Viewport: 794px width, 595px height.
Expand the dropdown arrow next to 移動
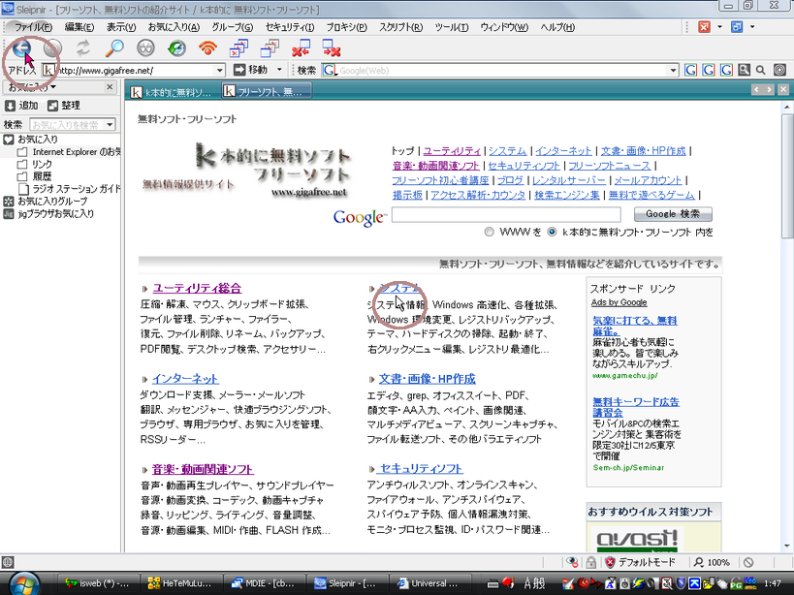(x=279, y=70)
